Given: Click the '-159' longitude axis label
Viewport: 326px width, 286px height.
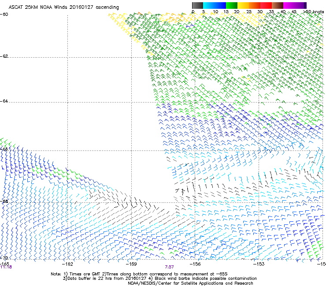Looking at the screenshot, I should 131,264.
